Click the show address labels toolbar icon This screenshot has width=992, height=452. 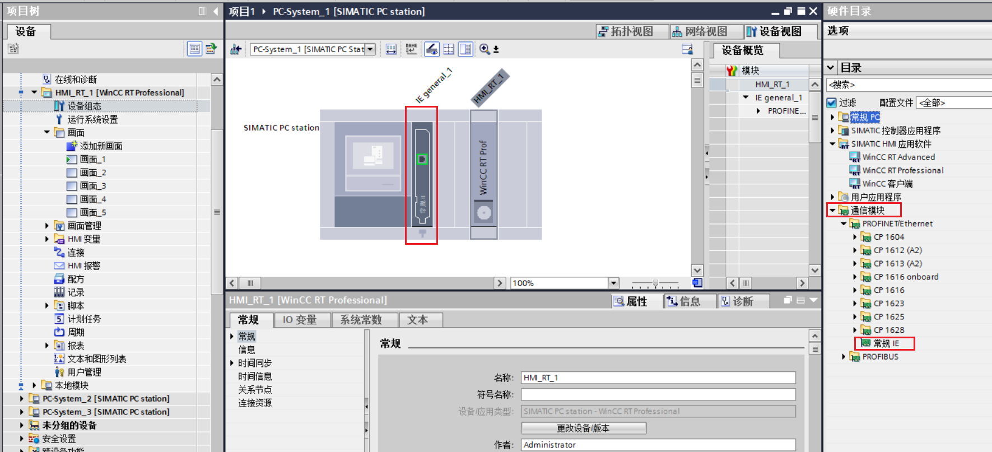391,49
